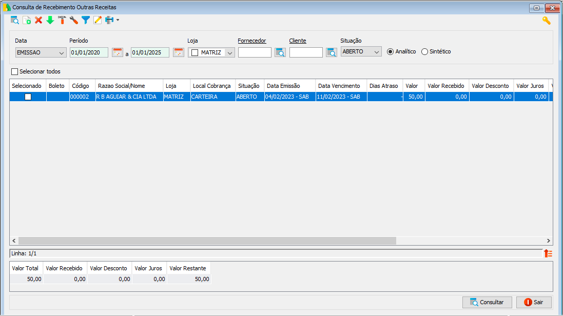The width and height of the screenshot is (563, 316).
Task: Select the Sintético radio option
Action: click(x=424, y=52)
